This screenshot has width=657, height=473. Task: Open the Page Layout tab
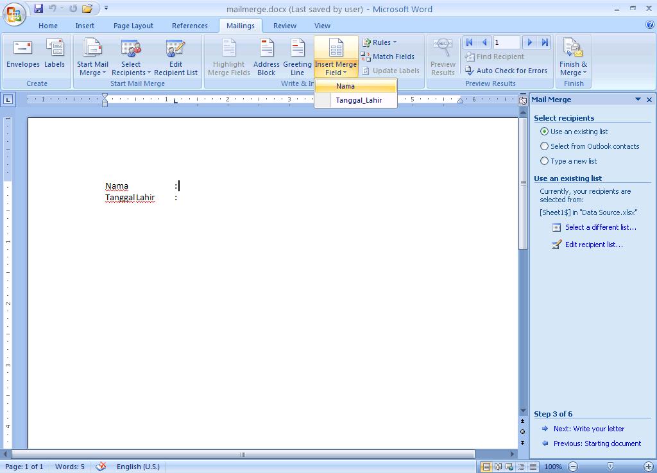(133, 26)
